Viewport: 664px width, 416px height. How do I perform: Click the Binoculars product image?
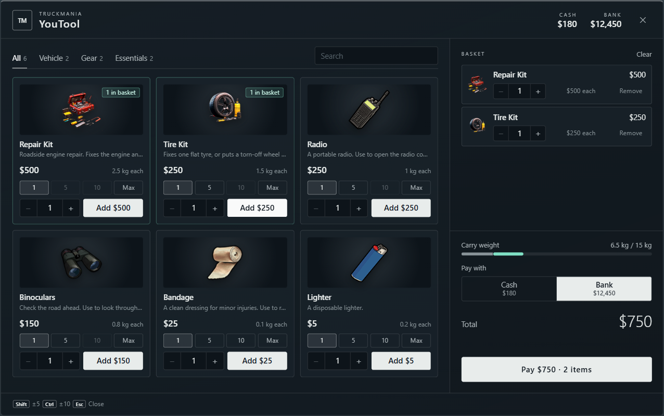[81, 263]
